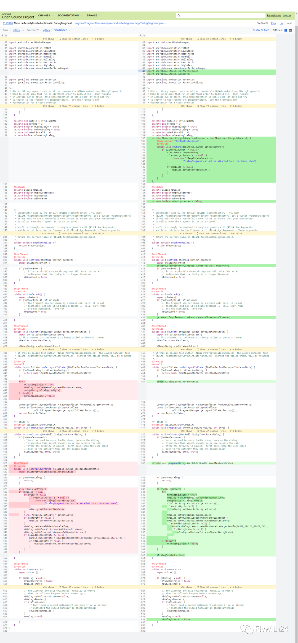Image resolution: width=298 pixels, height=643 pixels.
Task: Show 236 common lines in left pane
Action: click(74, 233)
